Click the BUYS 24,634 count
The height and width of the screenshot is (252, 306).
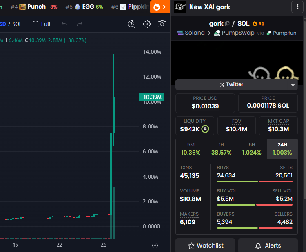click(x=226, y=175)
